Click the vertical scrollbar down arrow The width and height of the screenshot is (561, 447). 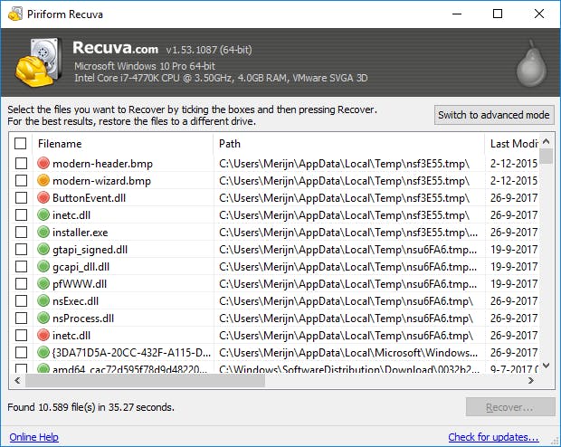(x=546, y=366)
